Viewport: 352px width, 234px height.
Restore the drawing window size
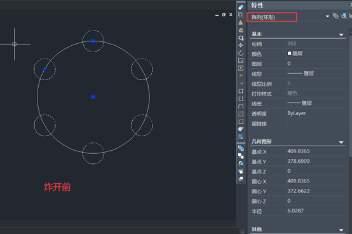(224, 15)
